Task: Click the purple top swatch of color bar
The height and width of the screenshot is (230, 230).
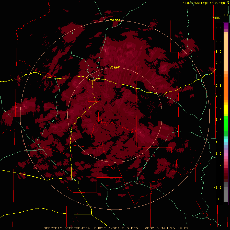Action: [x=226, y=26]
